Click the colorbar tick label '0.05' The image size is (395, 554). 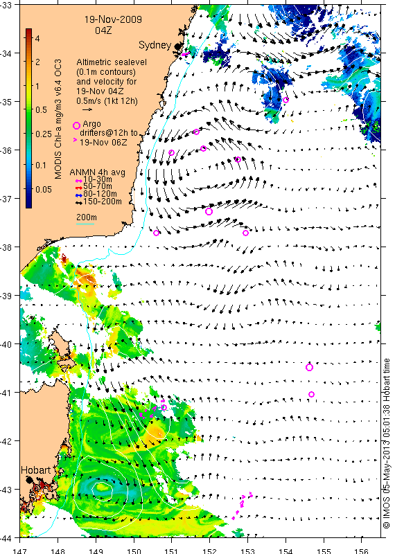click(x=44, y=189)
